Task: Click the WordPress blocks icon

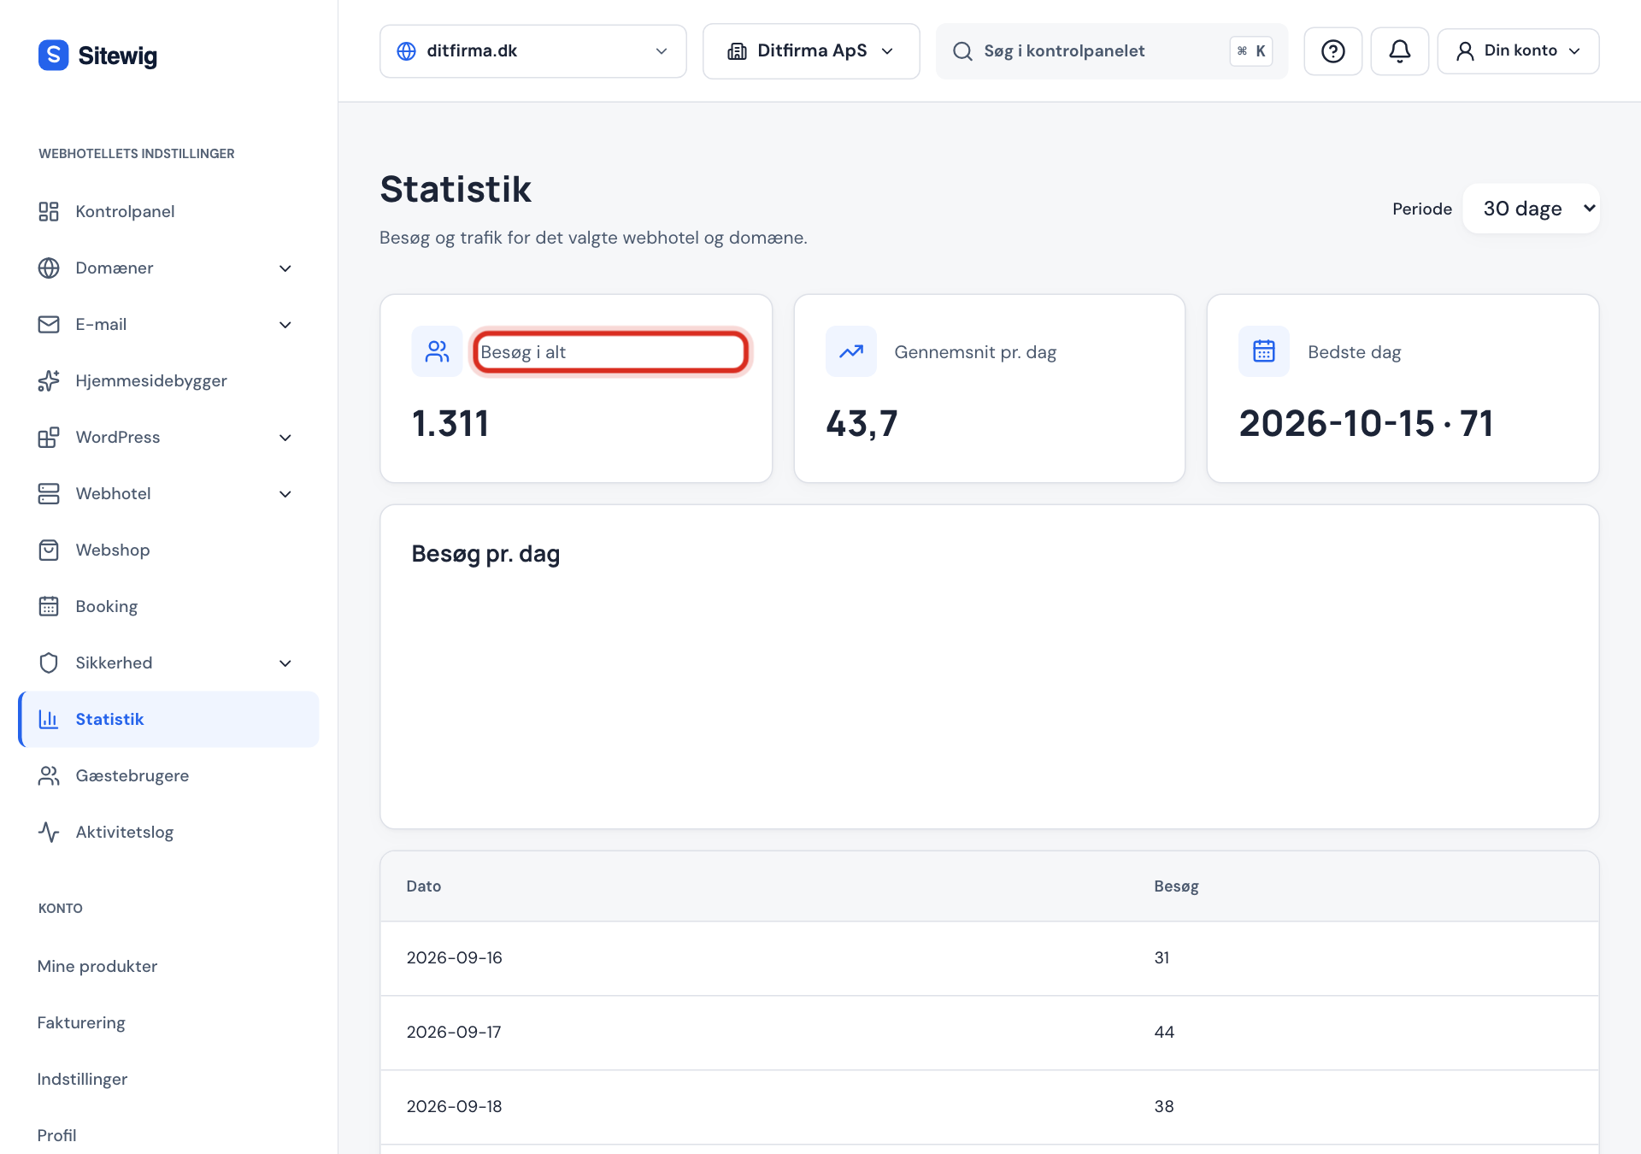Action: point(49,437)
